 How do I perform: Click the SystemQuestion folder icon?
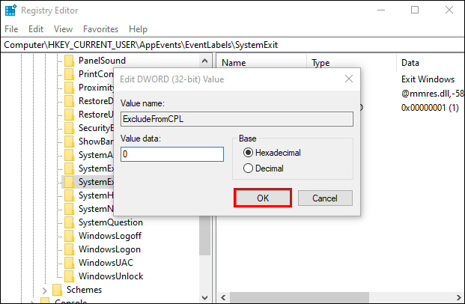tap(69, 222)
